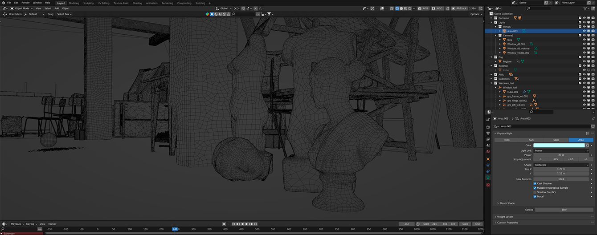Click the Blender logo icon
597x235 pixels.
coord(3,3)
